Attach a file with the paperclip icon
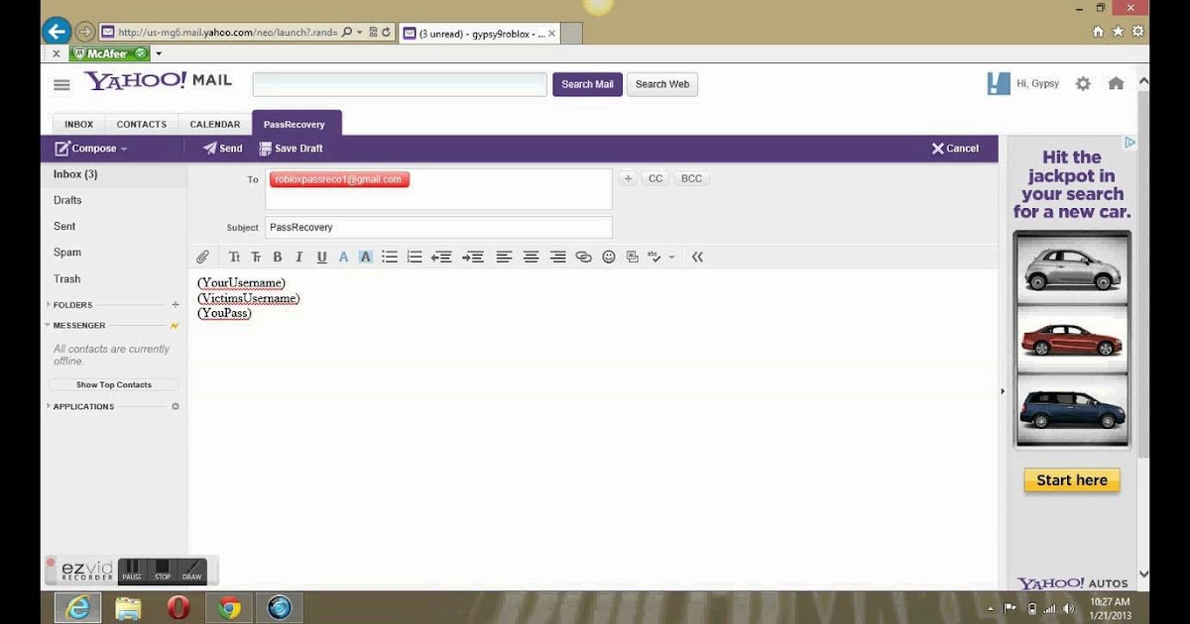Viewport: 1190px width, 624px height. point(202,258)
